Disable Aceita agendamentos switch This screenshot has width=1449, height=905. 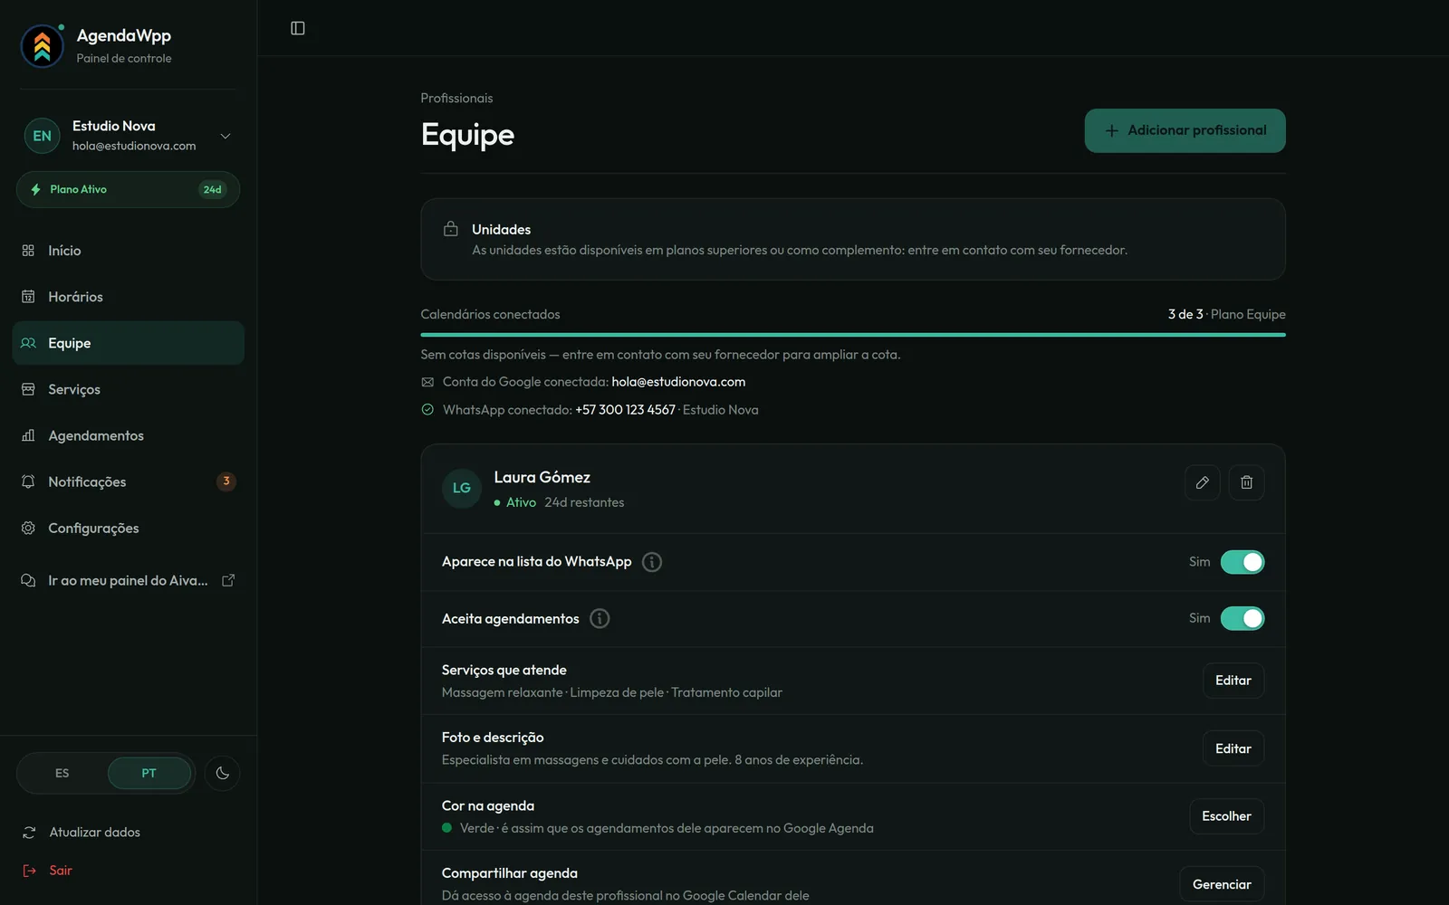[x=1242, y=618]
